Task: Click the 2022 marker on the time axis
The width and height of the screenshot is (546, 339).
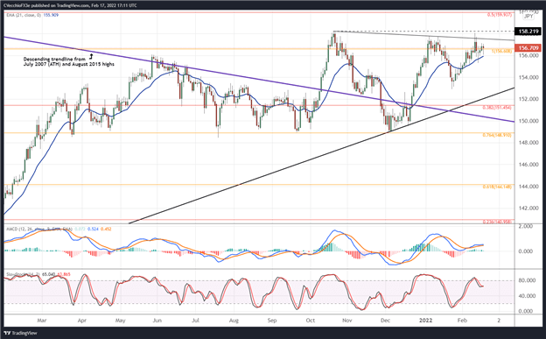Action: pyautogui.click(x=425, y=321)
